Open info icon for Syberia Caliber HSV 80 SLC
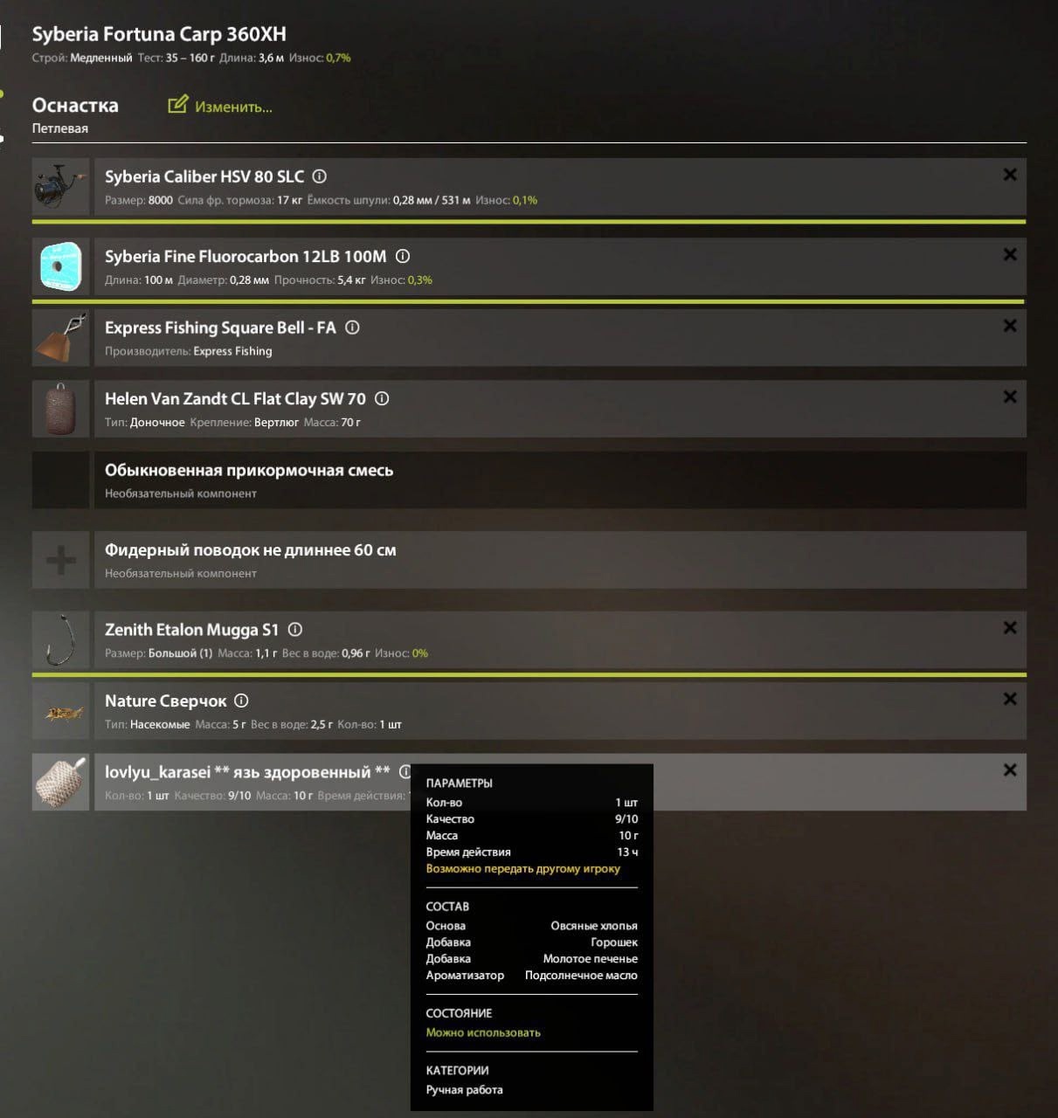This screenshot has width=1058, height=1118. pos(320,176)
